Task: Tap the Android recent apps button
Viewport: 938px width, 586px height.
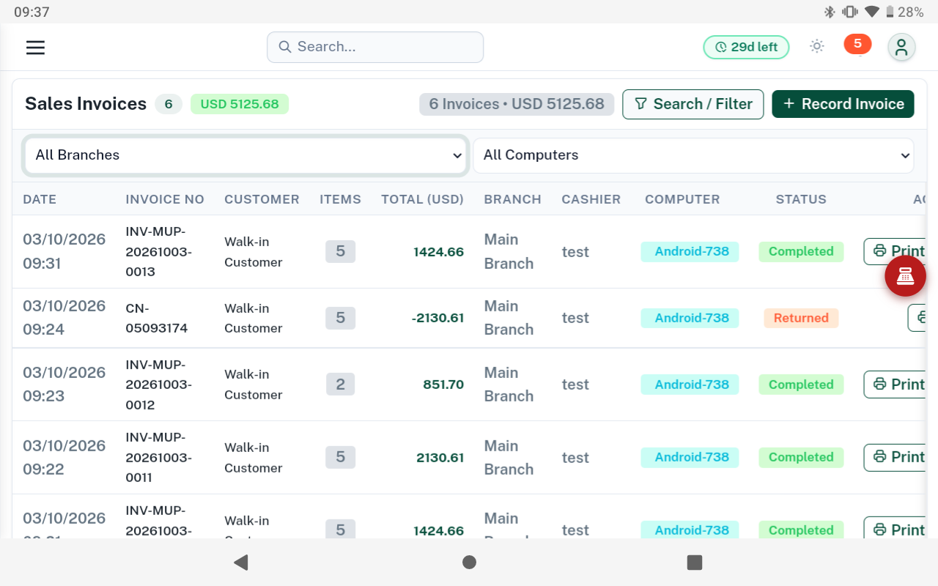Action: coord(695,563)
